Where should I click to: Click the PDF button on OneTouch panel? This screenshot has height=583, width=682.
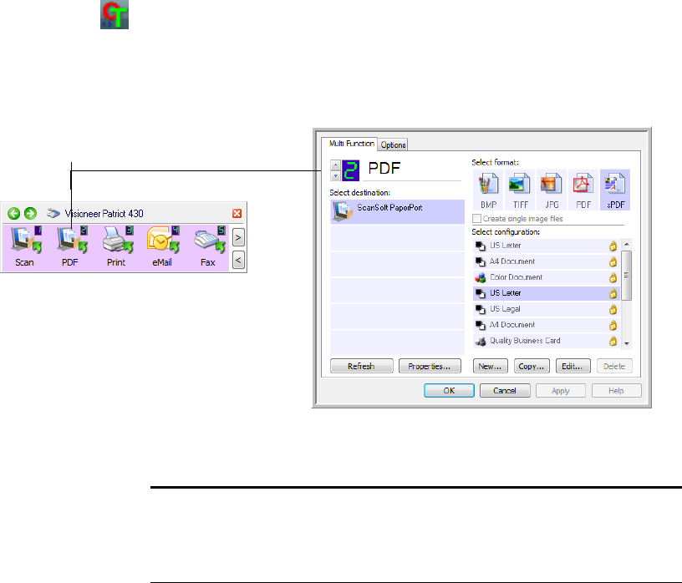(x=71, y=246)
